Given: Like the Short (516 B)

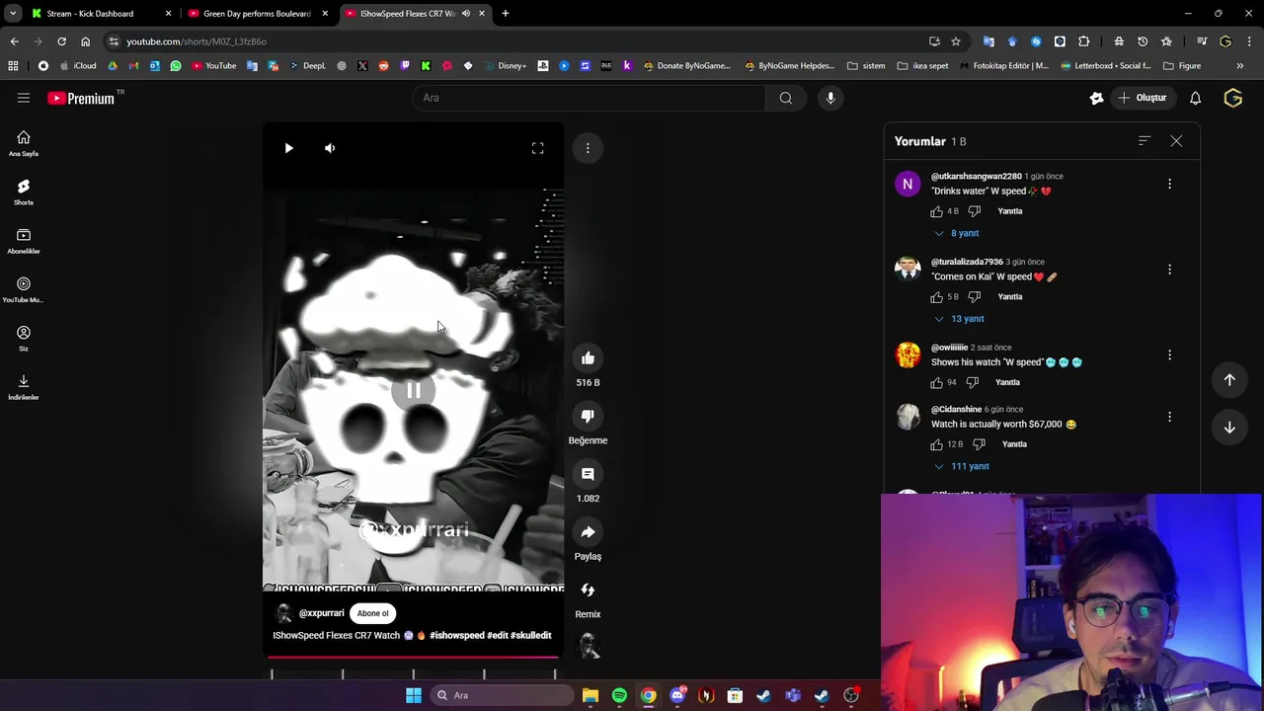Looking at the screenshot, I should pyautogui.click(x=588, y=358).
